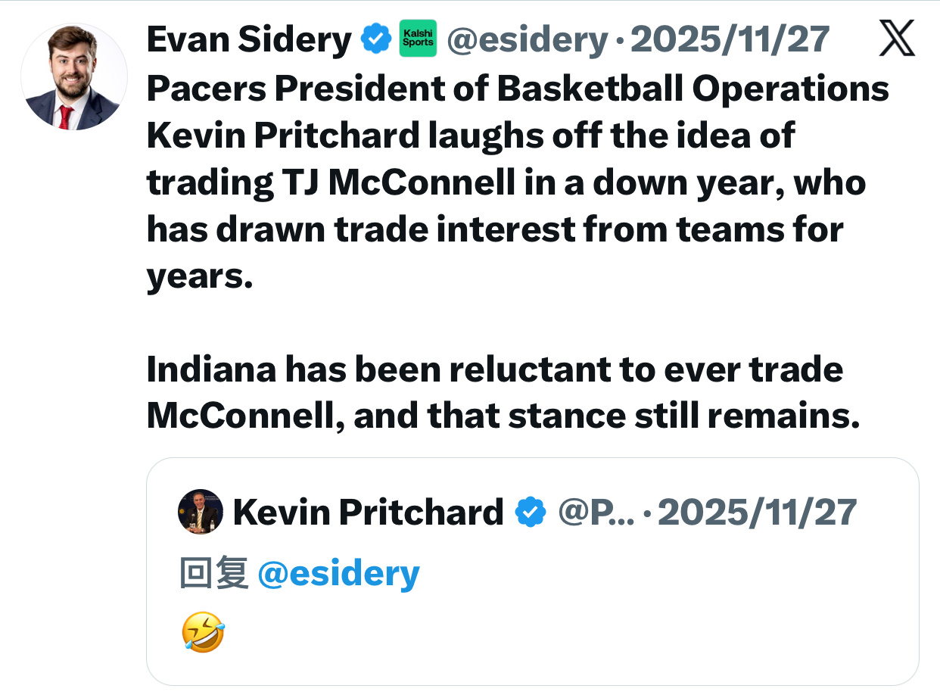Click Kevin Pritchard's blue verified badge
Screen dimensions: 940x695
click(530, 513)
